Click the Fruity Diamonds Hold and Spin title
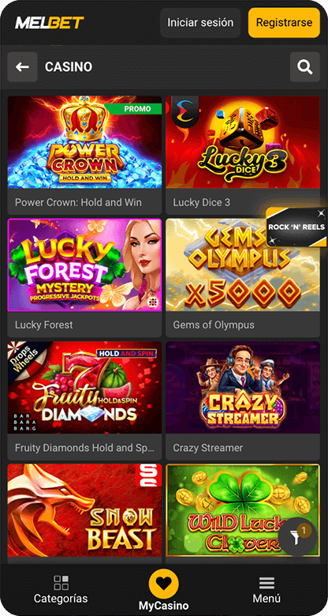 pos(84,448)
